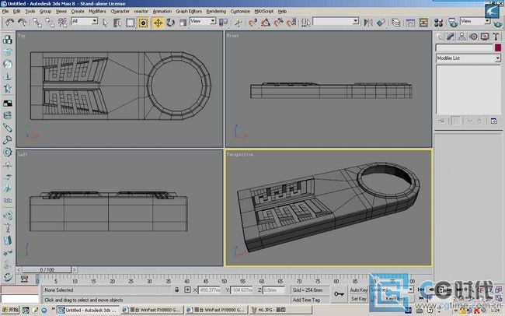Switch to the Create command panel tab
This screenshot has height=316, width=505.
439,37
